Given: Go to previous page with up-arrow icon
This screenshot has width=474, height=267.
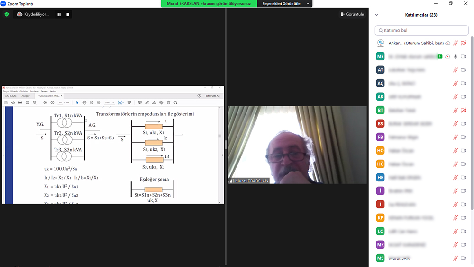Looking at the screenshot, I should point(45,103).
